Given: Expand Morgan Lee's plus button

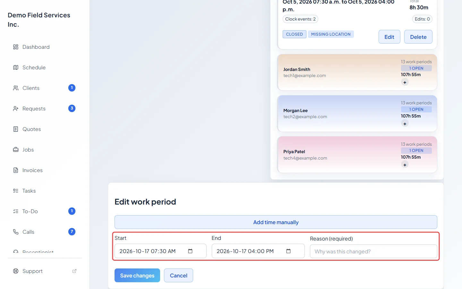Looking at the screenshot, I should (405, 124).
